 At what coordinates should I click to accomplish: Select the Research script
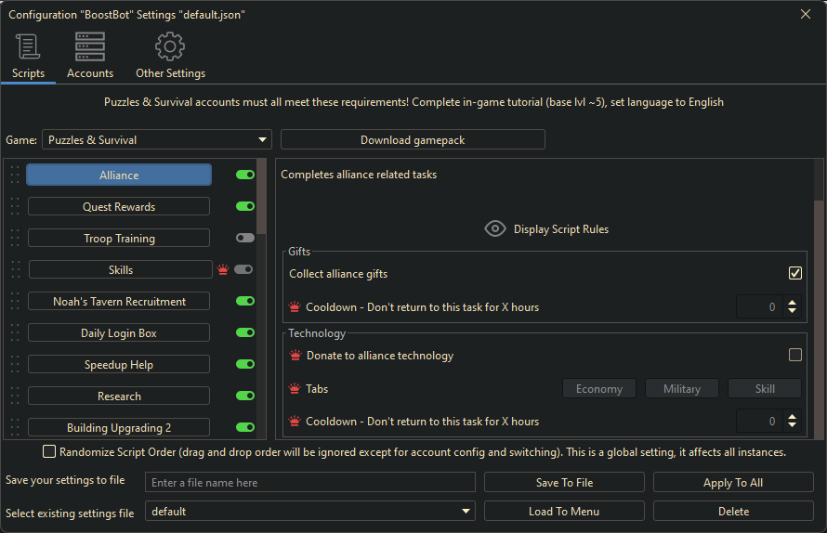tap(119, 396)
